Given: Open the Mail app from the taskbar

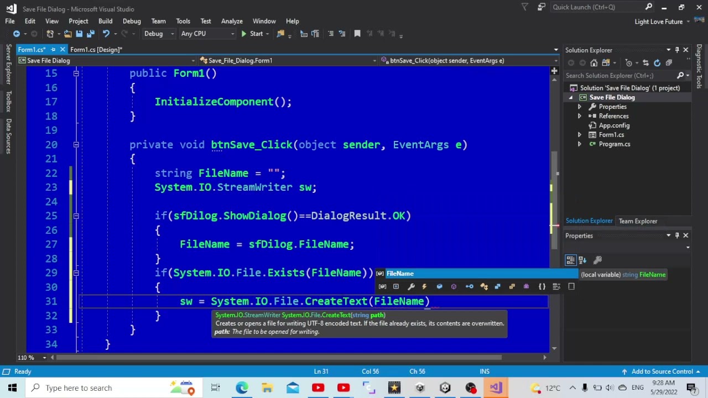Looking at the screenshot, I should [293, 387].
